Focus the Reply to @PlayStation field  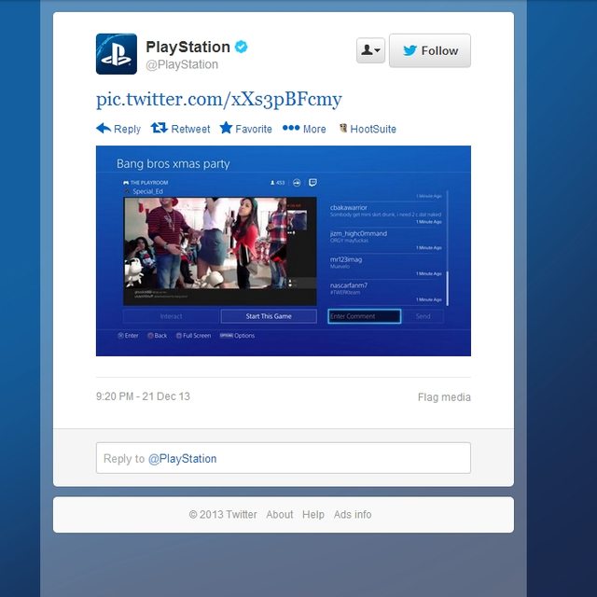tap(283, 458)
